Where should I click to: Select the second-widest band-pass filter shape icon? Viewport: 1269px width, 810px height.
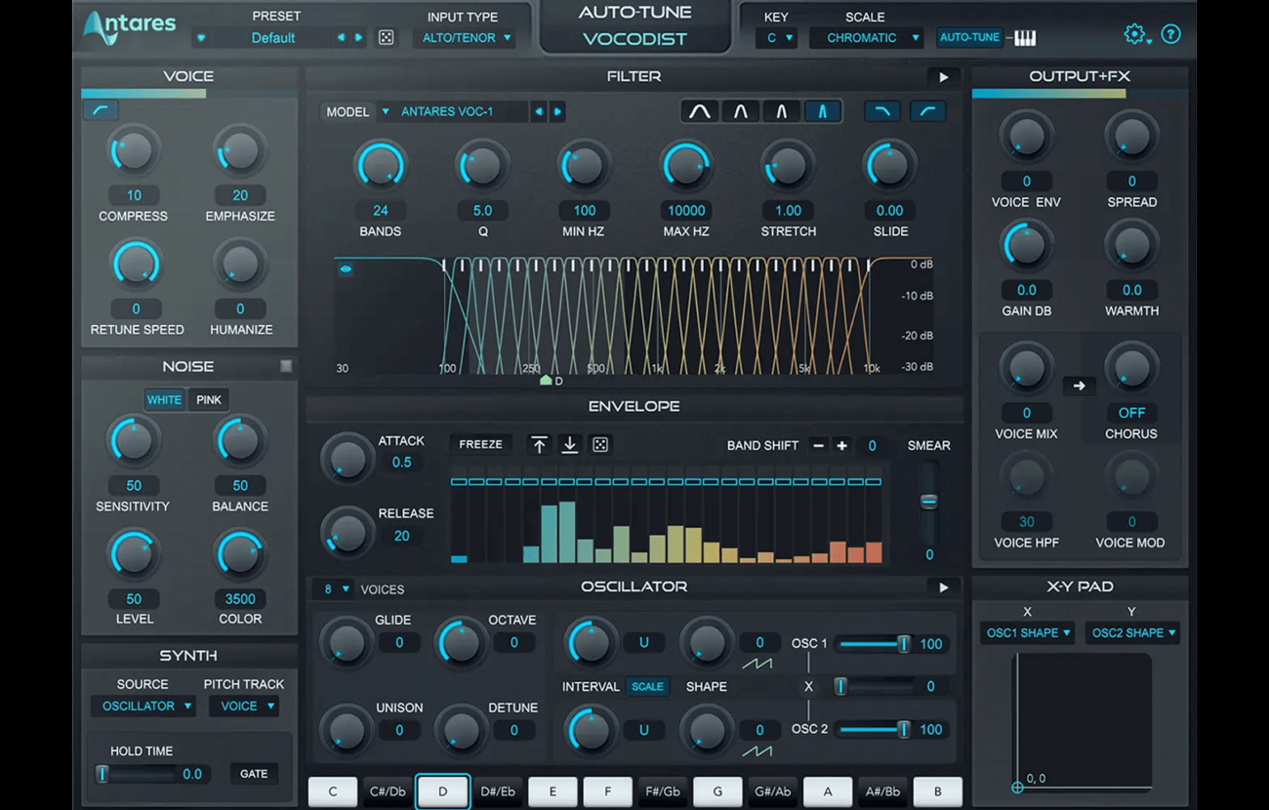741,112
